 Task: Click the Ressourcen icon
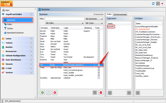(3, 51)
